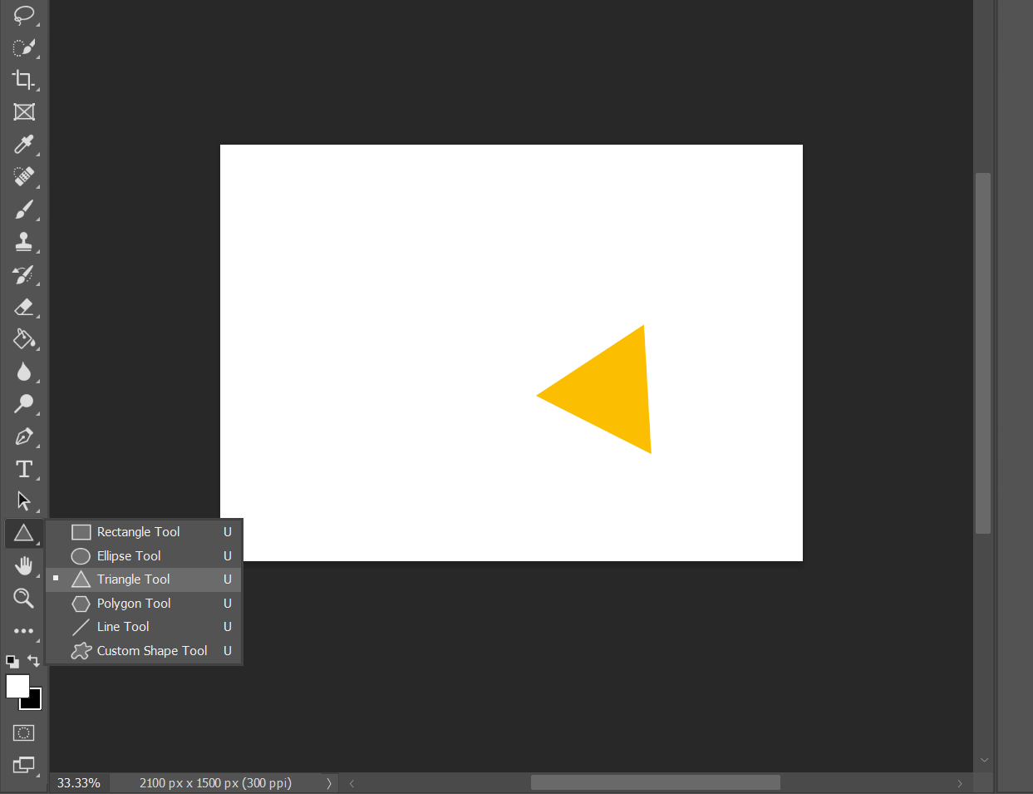Select the Type tool

(24, 469)
